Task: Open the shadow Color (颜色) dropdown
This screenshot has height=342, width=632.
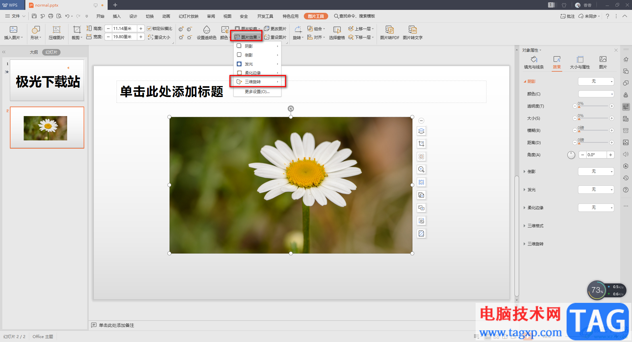Action: (596, 94)
